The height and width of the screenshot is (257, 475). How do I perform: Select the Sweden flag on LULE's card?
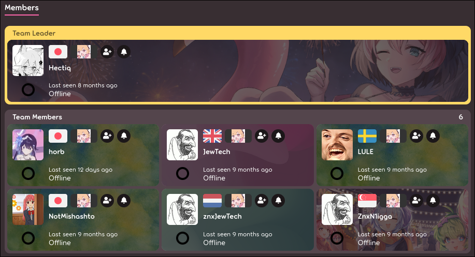point(367,136)
